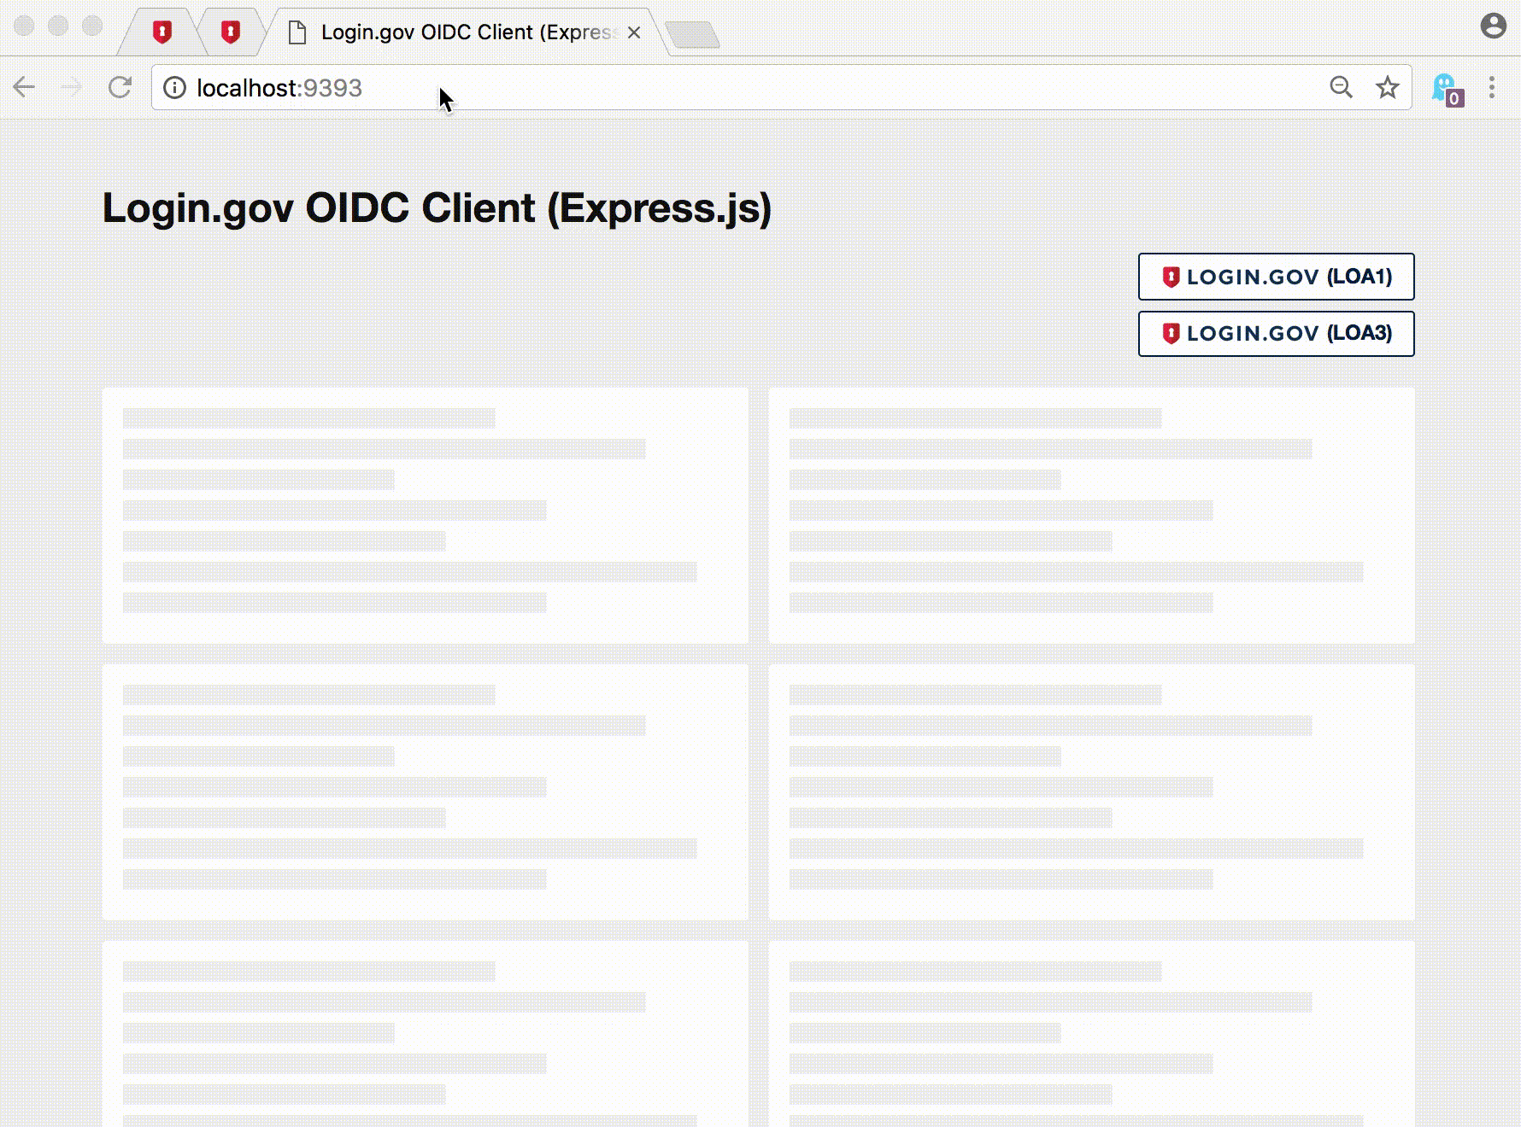Go back to previous page
This screenshot has height=1127, width=1521.
coord(25,87)
